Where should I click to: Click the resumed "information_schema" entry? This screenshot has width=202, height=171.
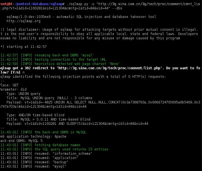[x=46, y=154]
